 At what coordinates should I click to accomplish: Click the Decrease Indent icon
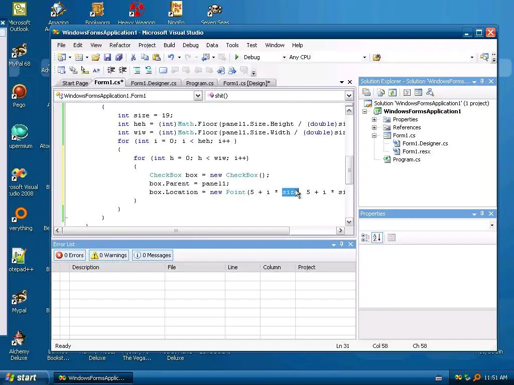(x=111, y=70)
